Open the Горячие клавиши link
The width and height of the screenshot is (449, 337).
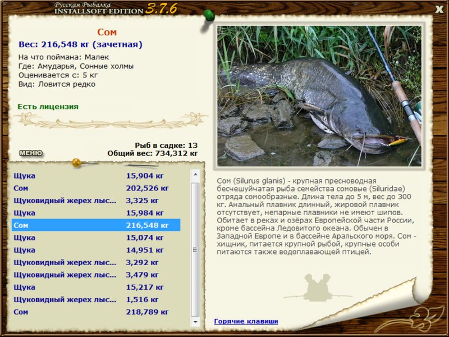coord(246,321)
